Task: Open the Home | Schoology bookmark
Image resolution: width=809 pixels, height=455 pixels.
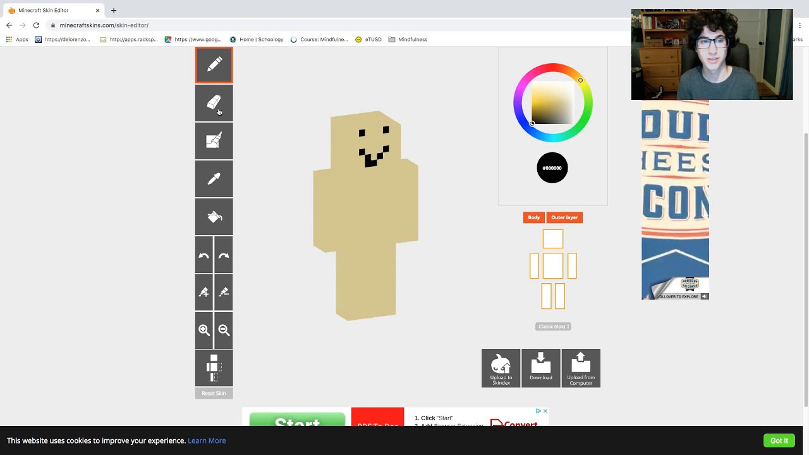Action: pyautogui.click(x=257, y=39)
